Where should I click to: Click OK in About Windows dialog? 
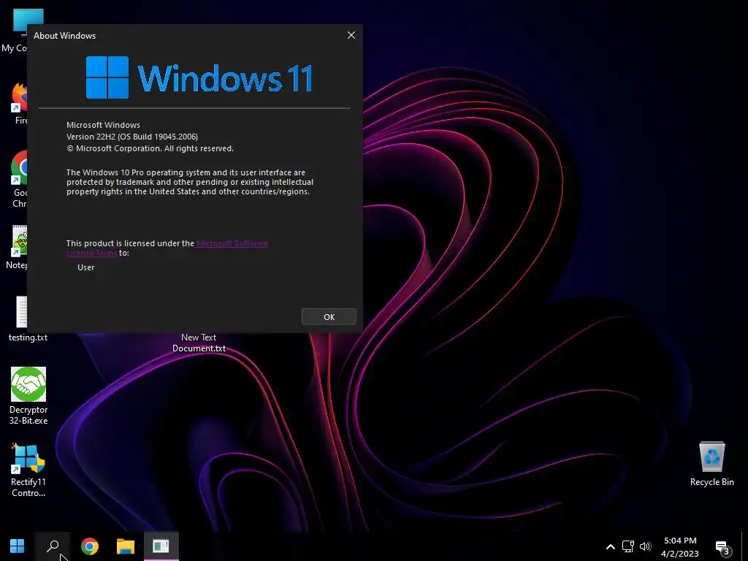coord(329,317)
